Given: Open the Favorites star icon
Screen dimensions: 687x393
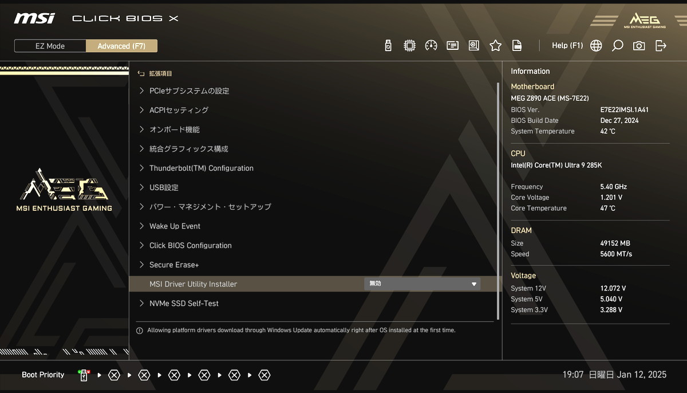Looking at the screenshot, I should click(495, 46).
